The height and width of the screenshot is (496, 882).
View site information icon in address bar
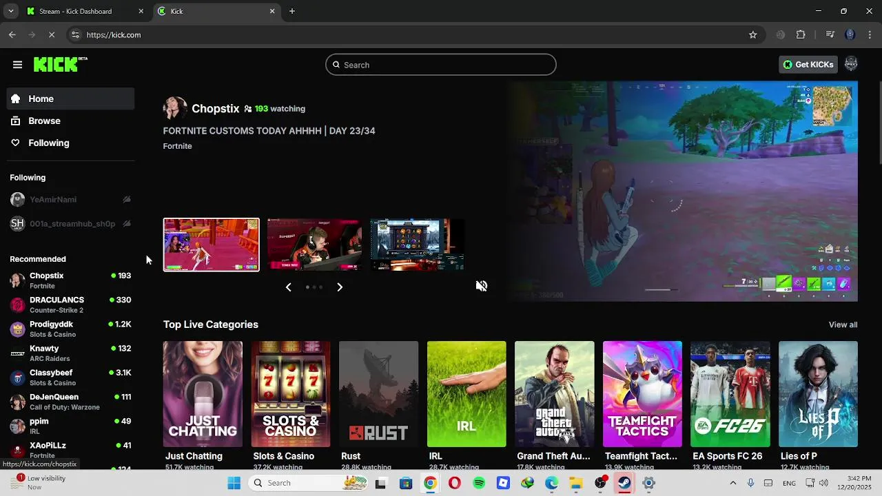(75, 34)
